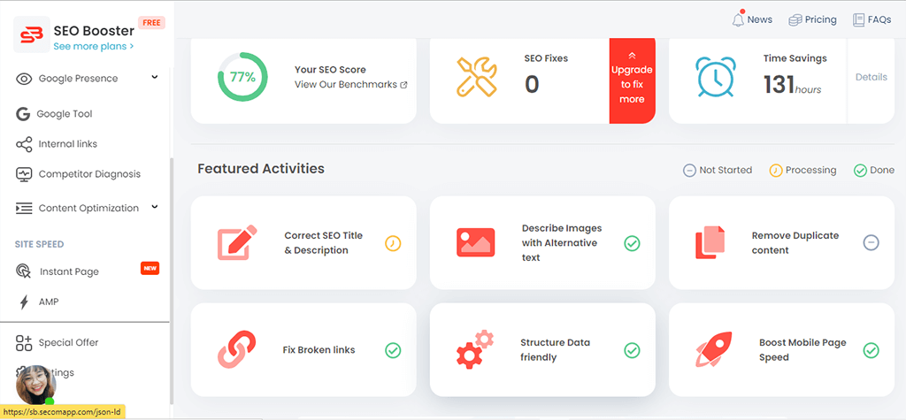Viewport: 906px width, 420px height.
Task: Click the Done checkmark on Structure Data friendly
Action: (632, 350)
